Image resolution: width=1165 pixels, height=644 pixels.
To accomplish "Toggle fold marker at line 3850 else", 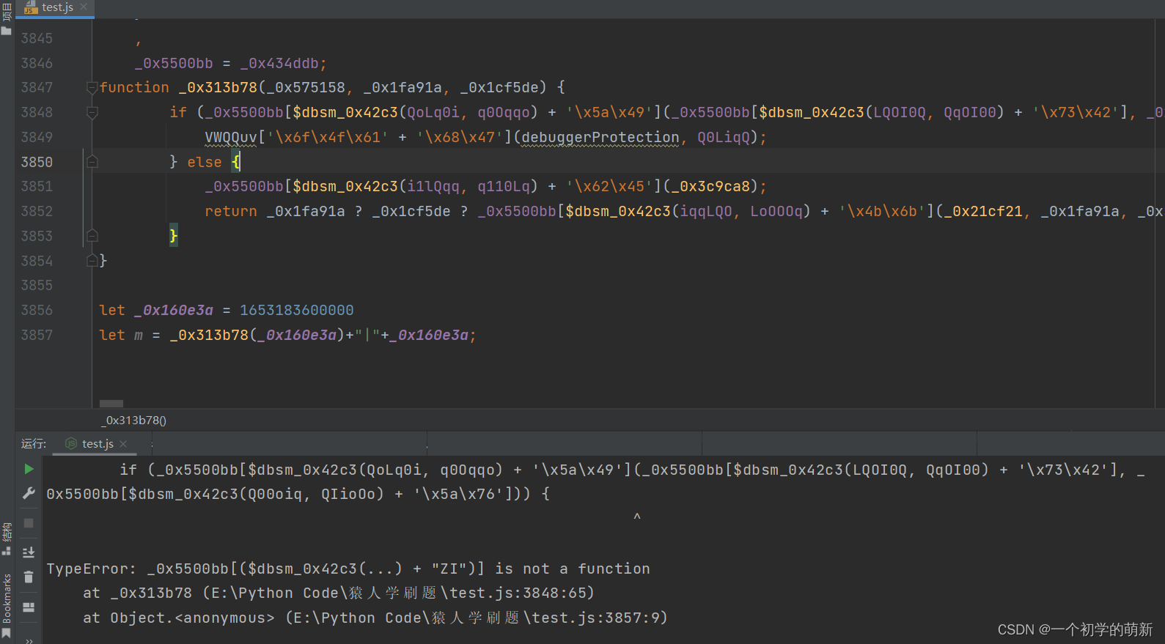I will point(92,162).
